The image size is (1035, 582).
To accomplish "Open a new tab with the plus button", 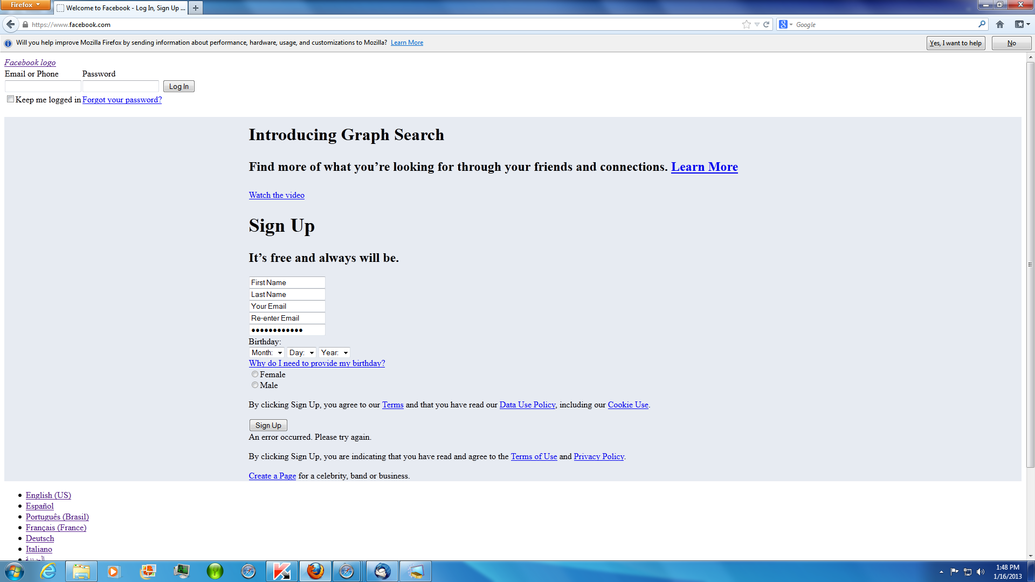I will click(196, 8).
